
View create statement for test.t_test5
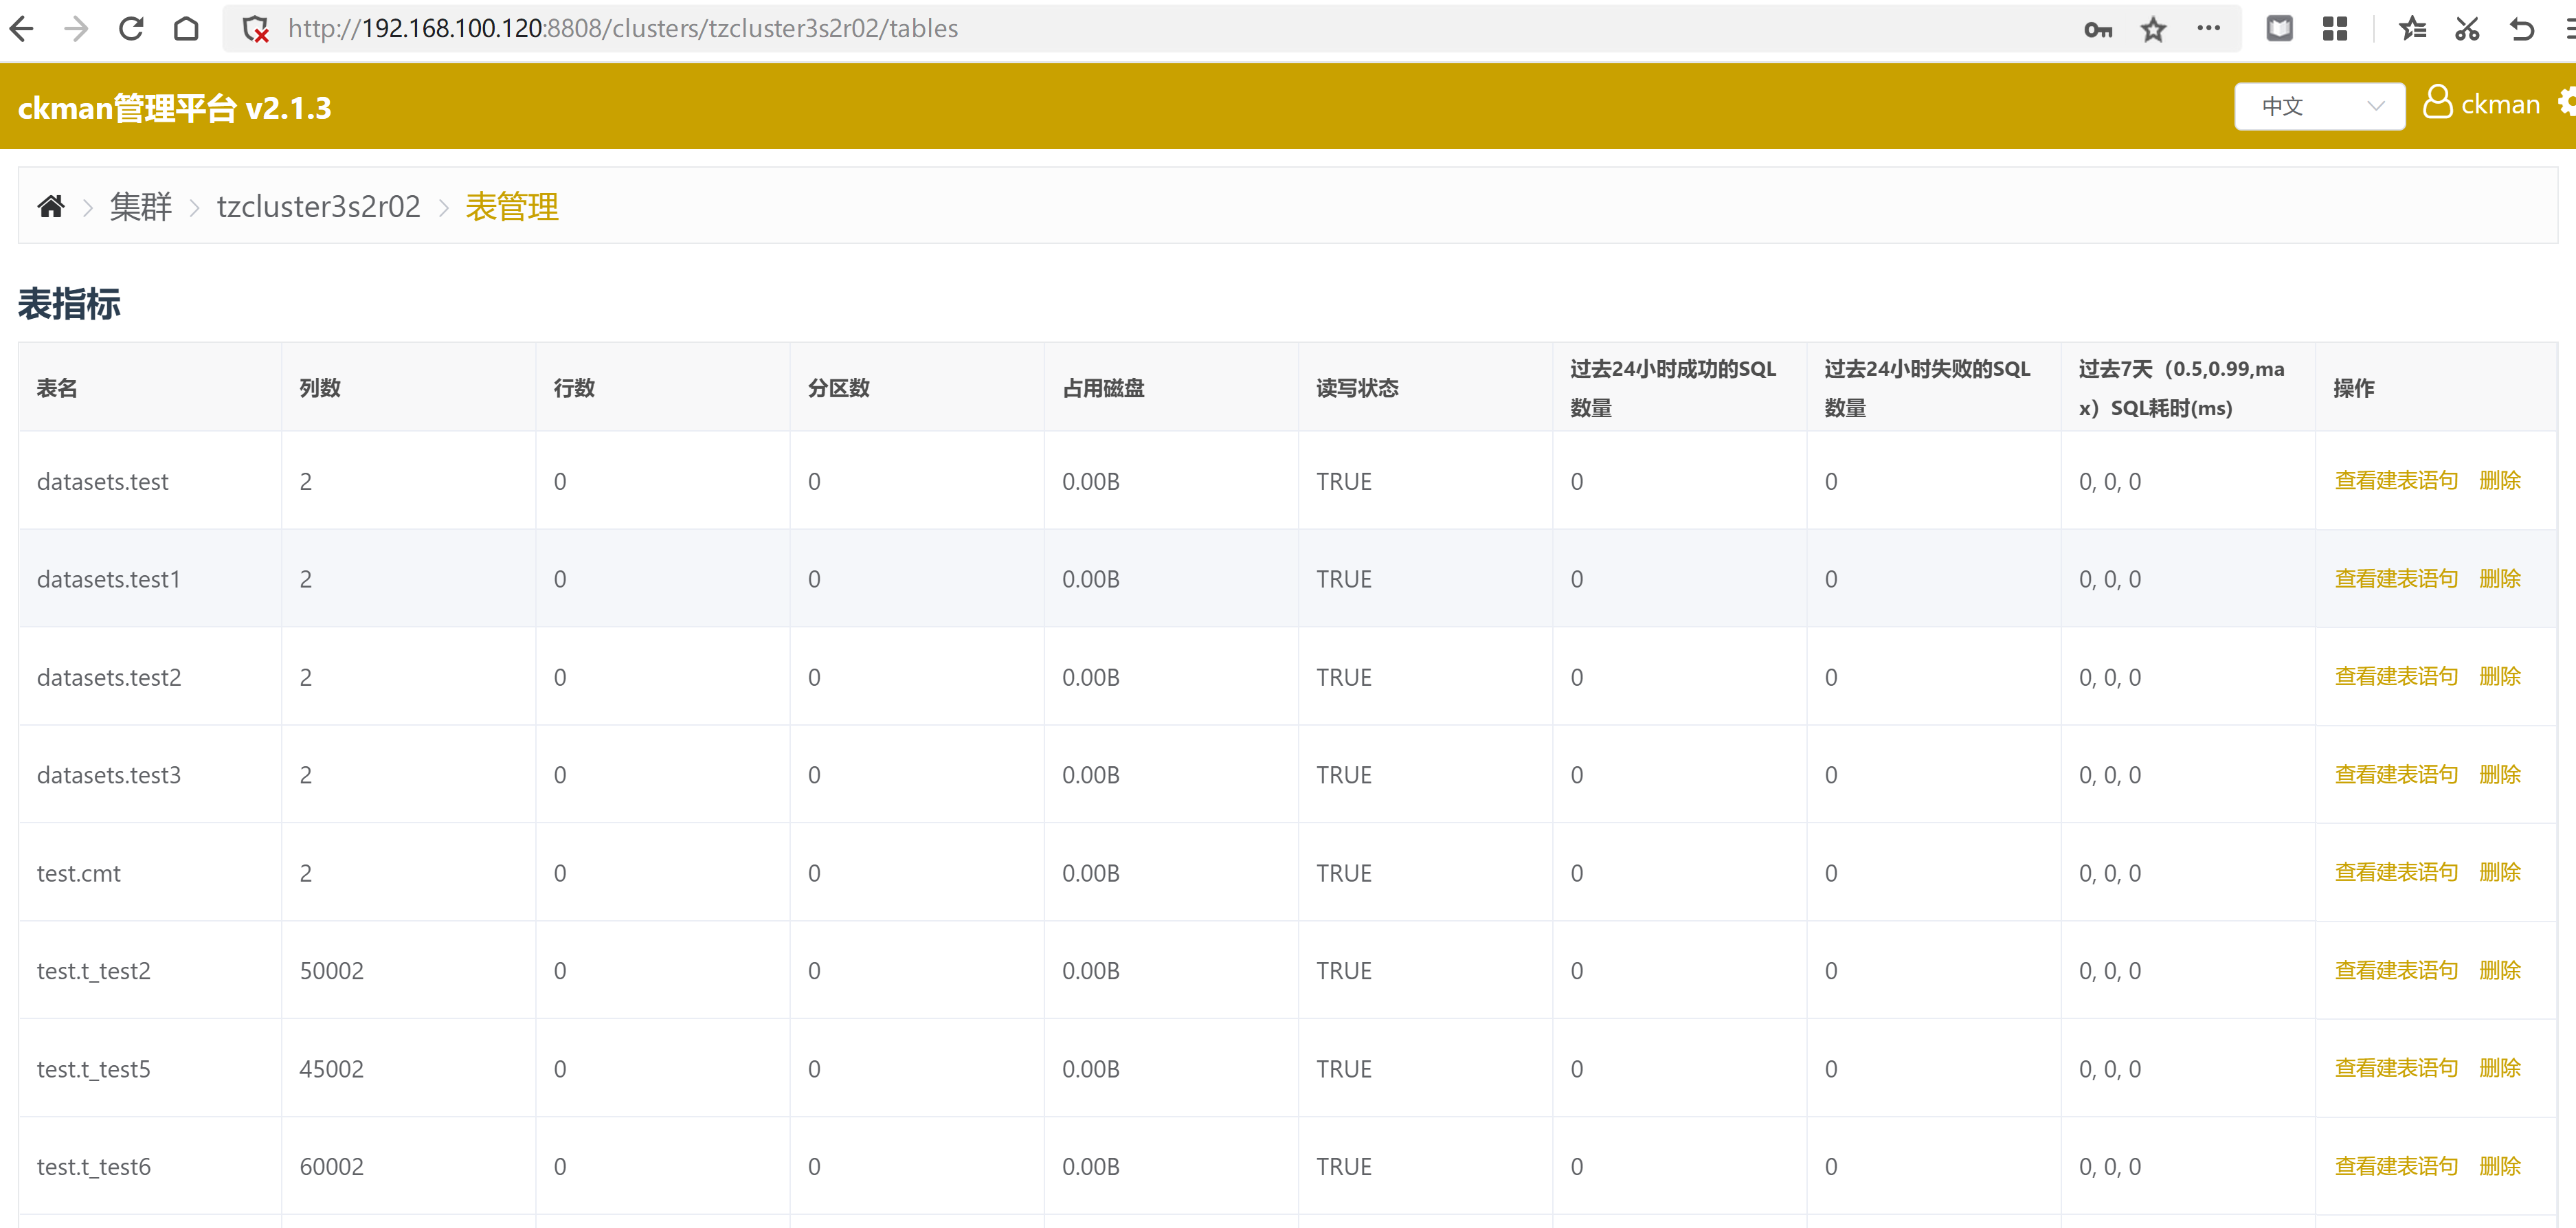pyautogui.click(x=2396, y=1069)
